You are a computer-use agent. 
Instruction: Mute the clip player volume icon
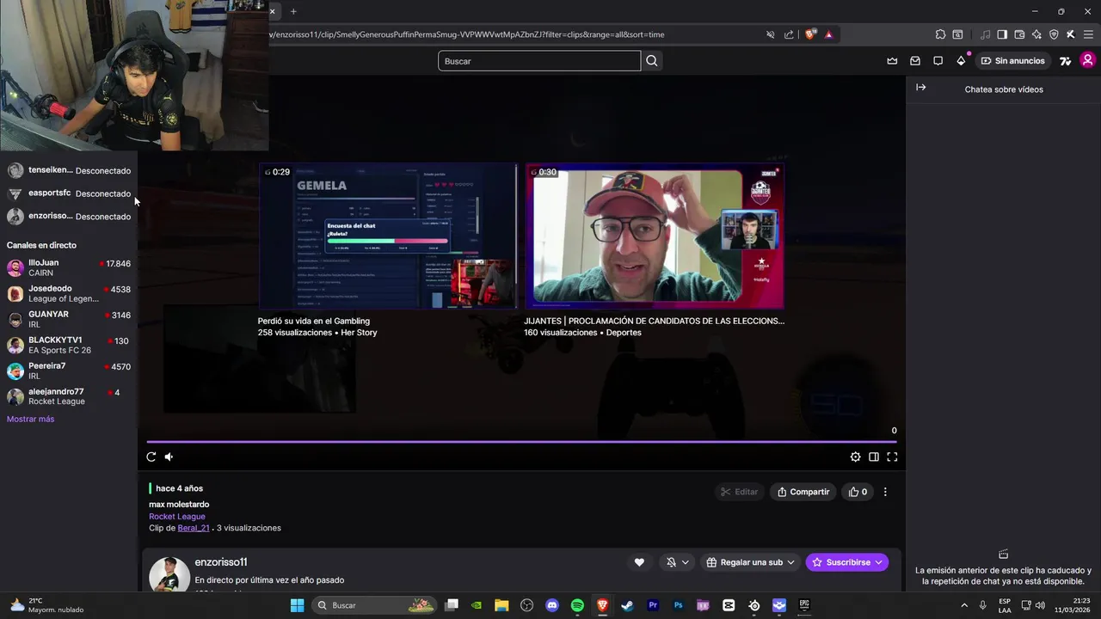169,457
